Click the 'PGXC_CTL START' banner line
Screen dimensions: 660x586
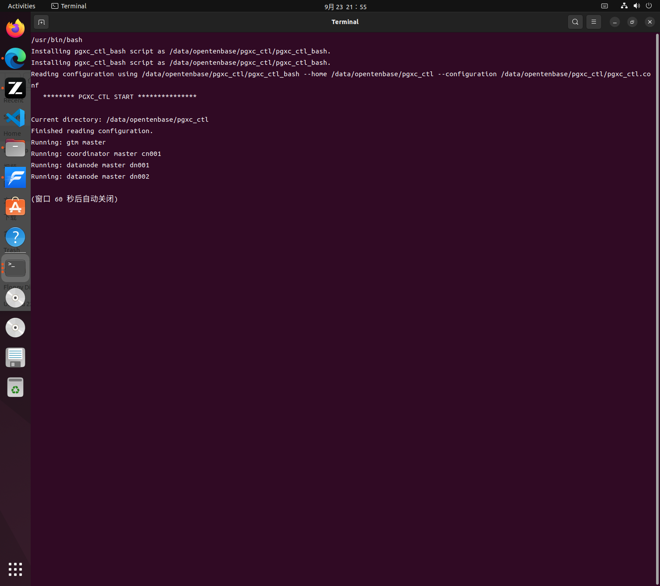(120, 97)
